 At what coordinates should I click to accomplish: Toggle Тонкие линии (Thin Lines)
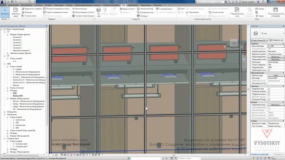[x=29, y=16]
